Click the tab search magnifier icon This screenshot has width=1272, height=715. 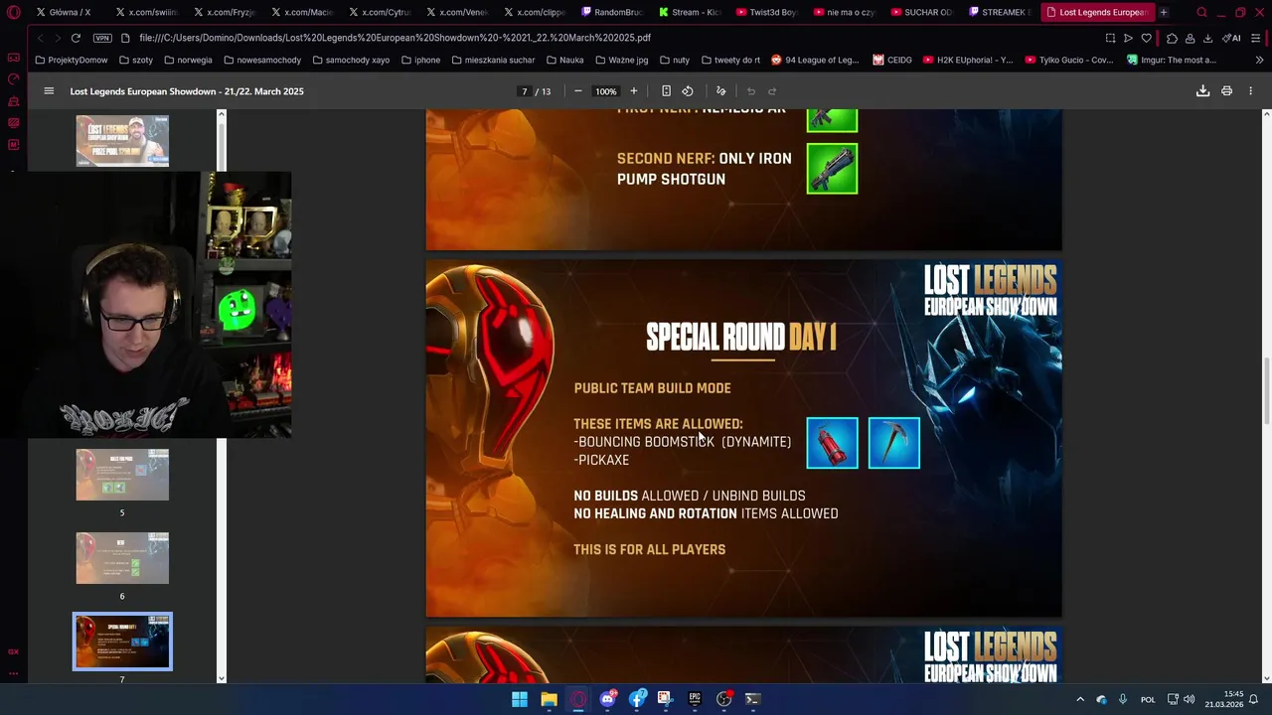(1201, 12)
